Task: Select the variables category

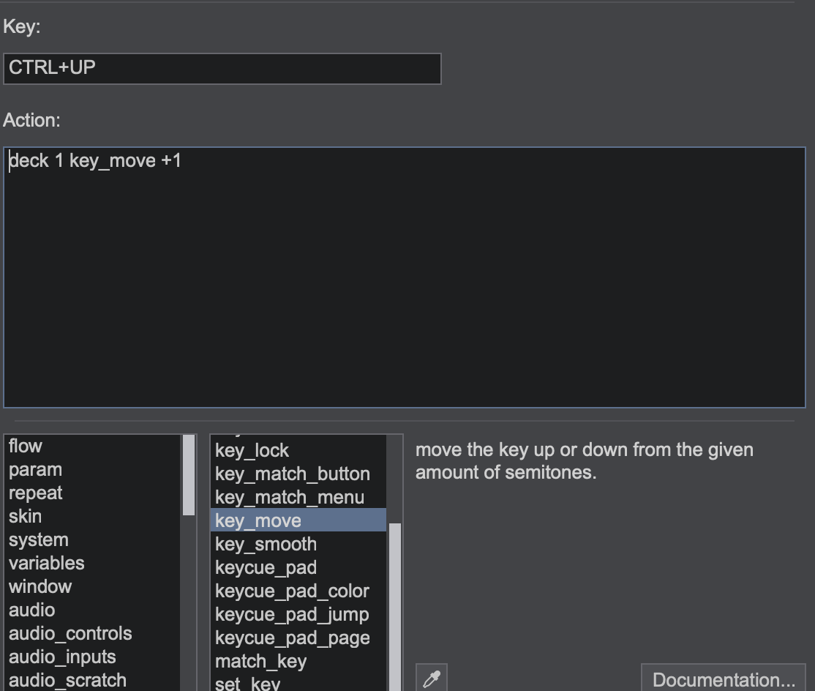Action: [x=46, y=563]
